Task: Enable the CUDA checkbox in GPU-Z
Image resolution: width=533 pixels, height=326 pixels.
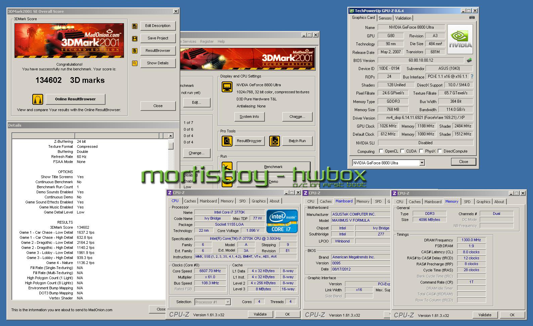Action: click(x=402, y=151)
